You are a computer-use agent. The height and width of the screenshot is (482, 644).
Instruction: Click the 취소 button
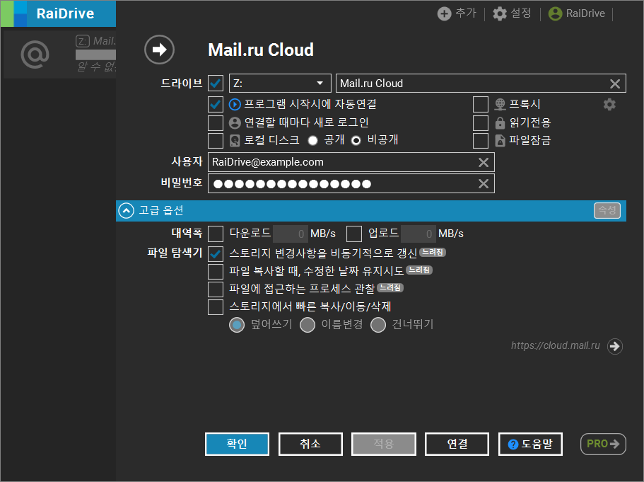pyautogui.click(x=310, y=444)
